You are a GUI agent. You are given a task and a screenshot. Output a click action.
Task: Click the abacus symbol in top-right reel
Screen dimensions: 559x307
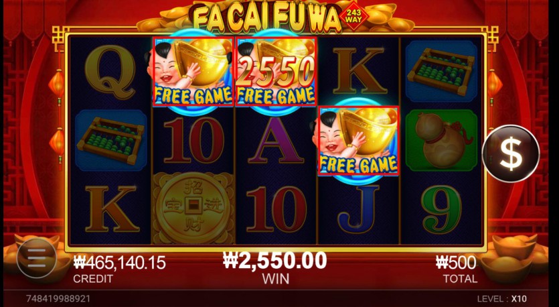[x=441, y=72]
